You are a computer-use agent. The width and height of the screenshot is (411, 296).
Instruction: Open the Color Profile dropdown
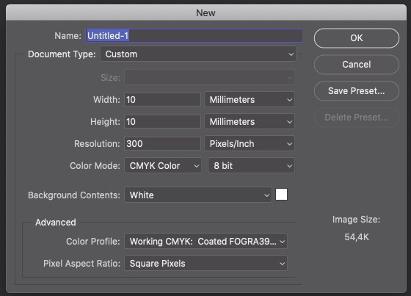coord(205,241)
